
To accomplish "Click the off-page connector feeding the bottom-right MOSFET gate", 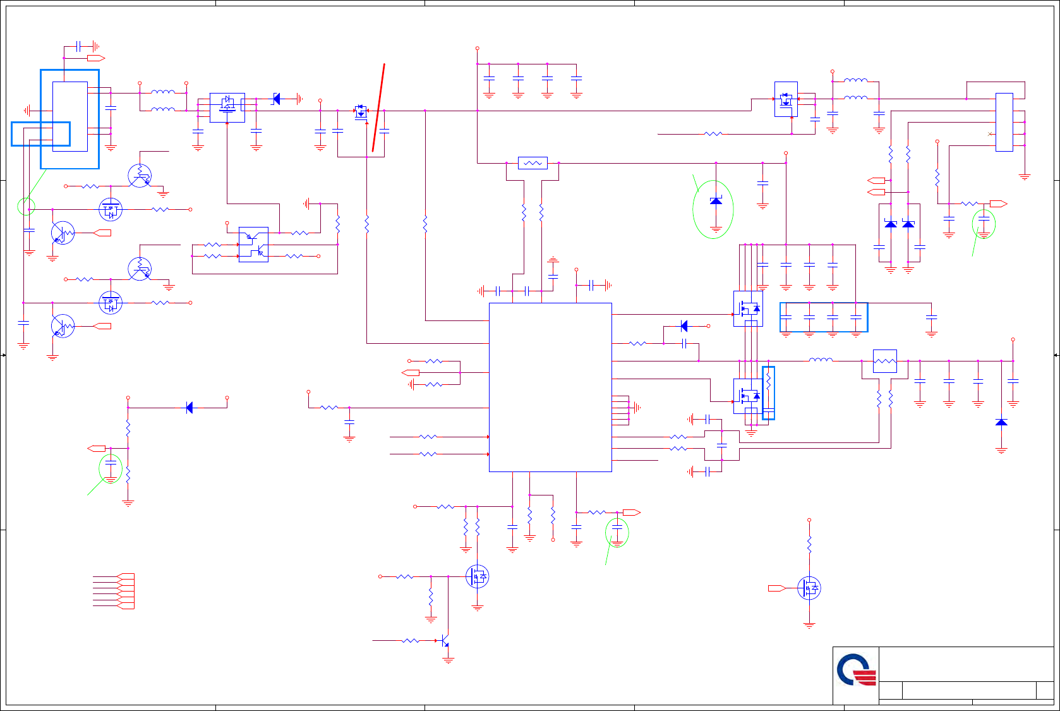I will [777, 588].
